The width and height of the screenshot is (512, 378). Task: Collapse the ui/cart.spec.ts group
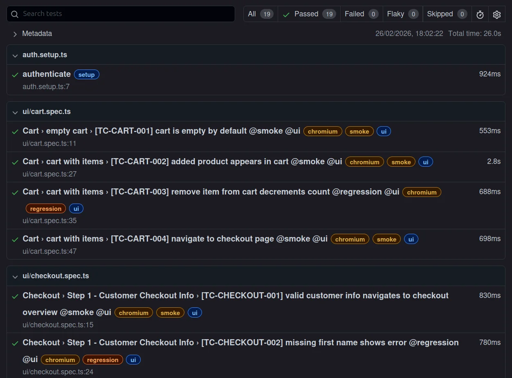(x=15, y=113)
